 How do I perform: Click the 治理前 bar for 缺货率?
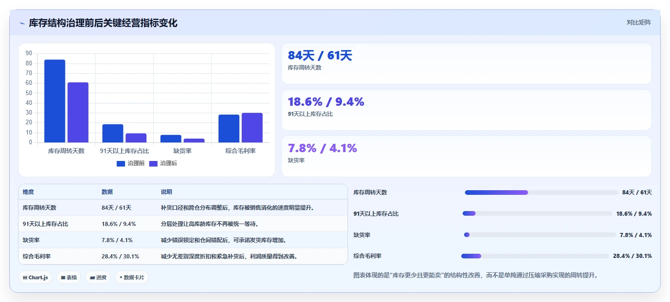click(x=171, y=139)
